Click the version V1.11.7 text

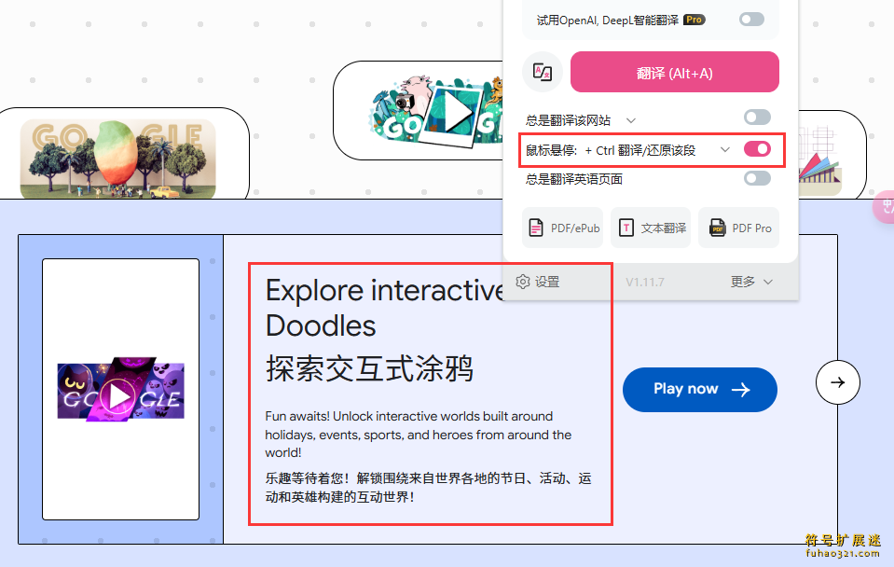click(645, 282)
